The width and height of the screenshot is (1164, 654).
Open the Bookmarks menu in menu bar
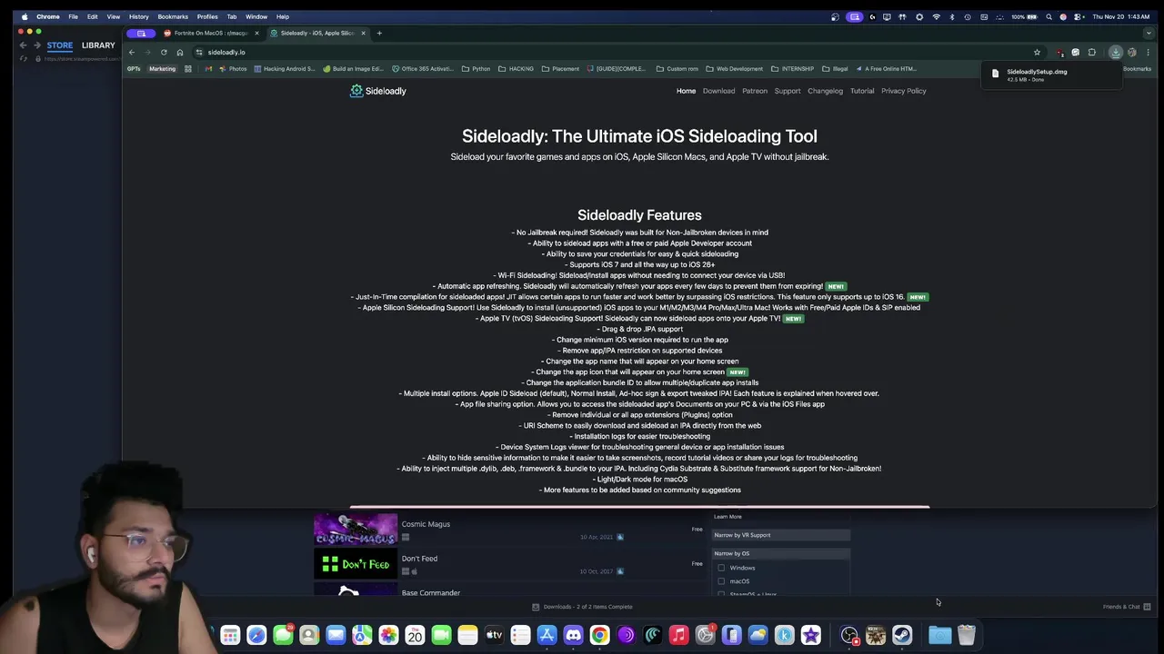[x=173, y=16]
